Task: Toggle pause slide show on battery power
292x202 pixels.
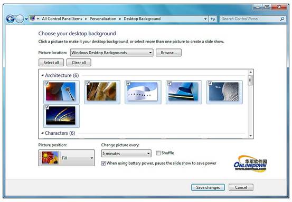Action: (103, 163)
